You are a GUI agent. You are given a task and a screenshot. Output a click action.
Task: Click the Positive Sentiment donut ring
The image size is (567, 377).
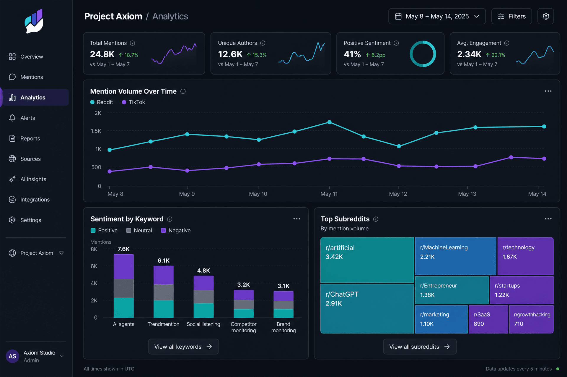423,54
